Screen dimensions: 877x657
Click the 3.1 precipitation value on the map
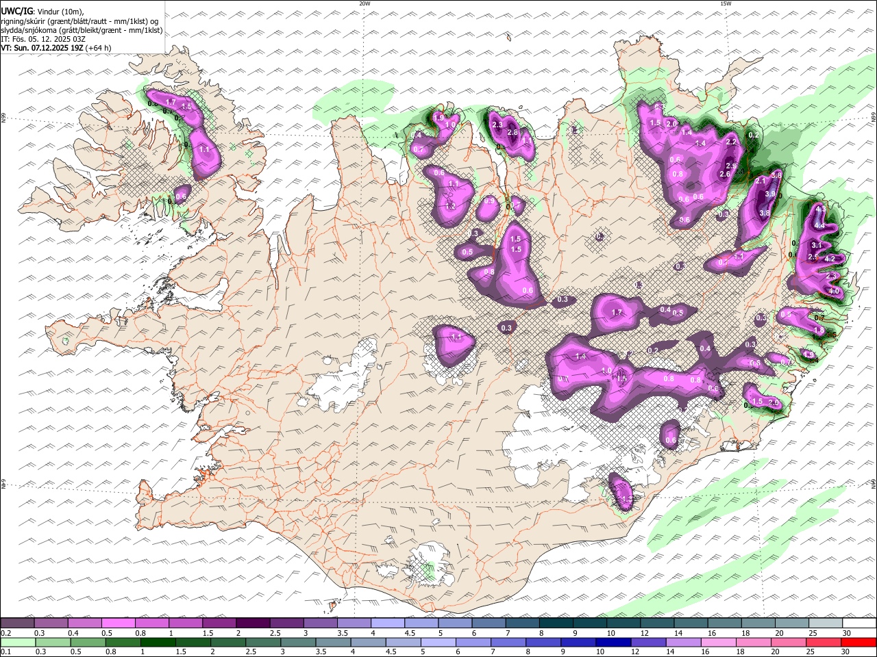[817, 245]
